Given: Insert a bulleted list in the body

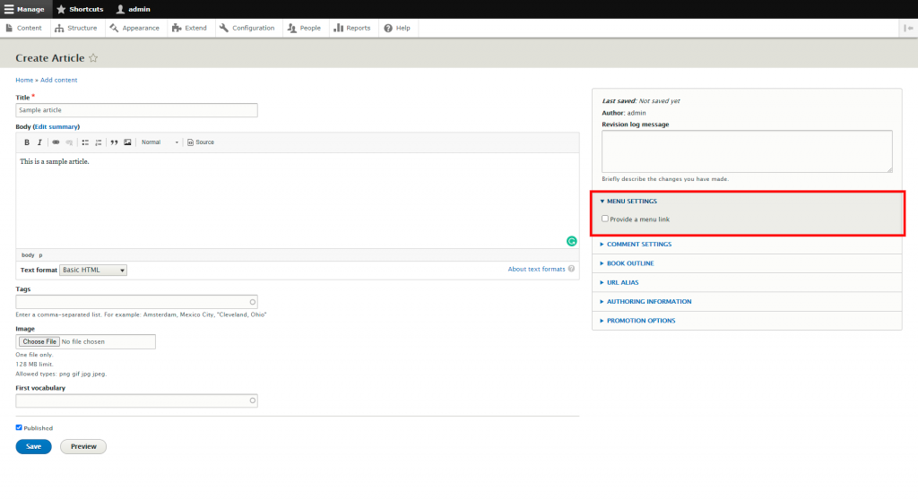Looking at the screenshot, I should click(86, 142).
